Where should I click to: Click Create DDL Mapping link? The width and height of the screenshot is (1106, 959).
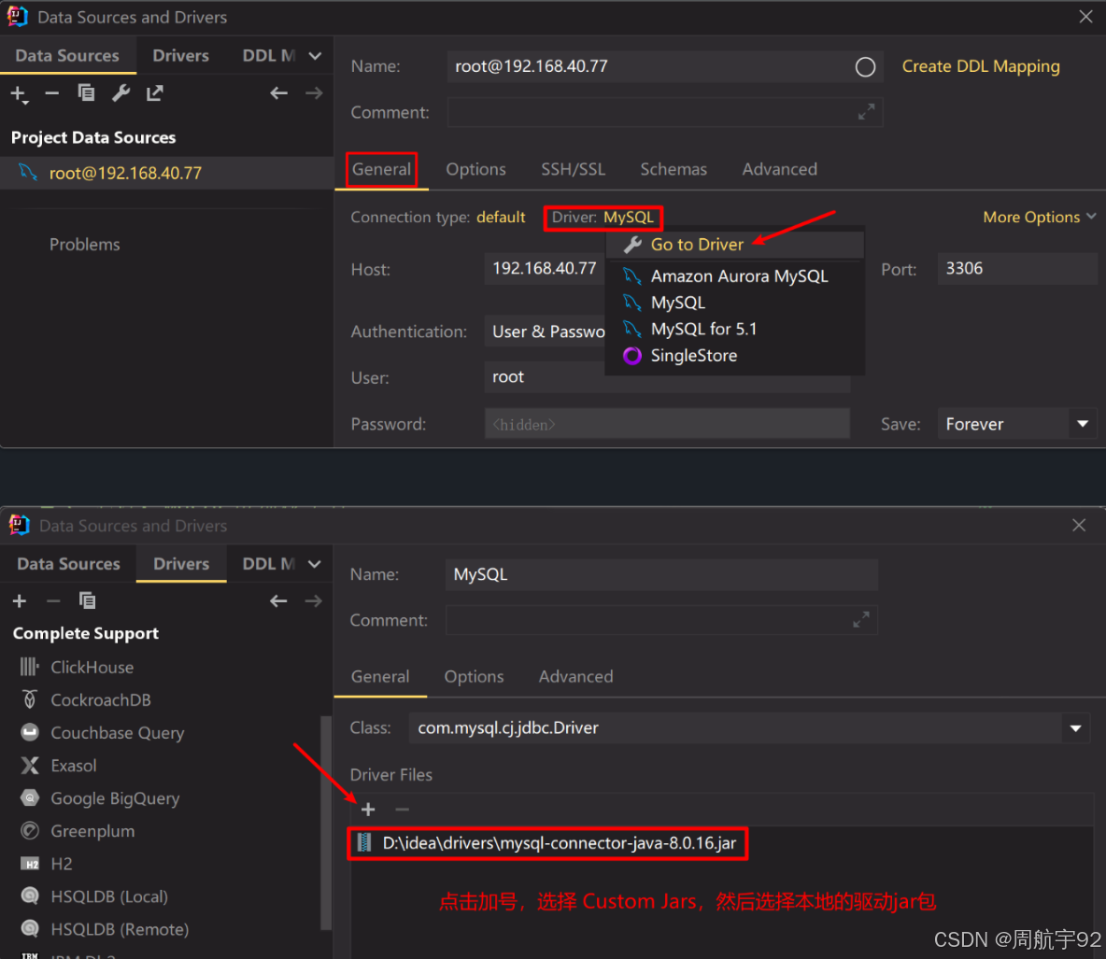(x=981, y=67)
